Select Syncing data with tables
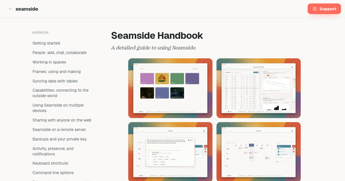 coord(55,81)
